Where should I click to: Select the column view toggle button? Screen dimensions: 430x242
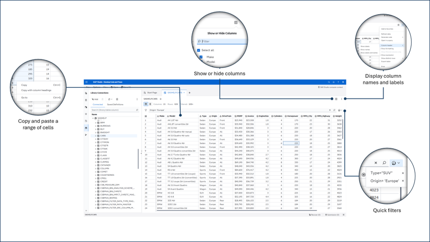click(150, 104)
